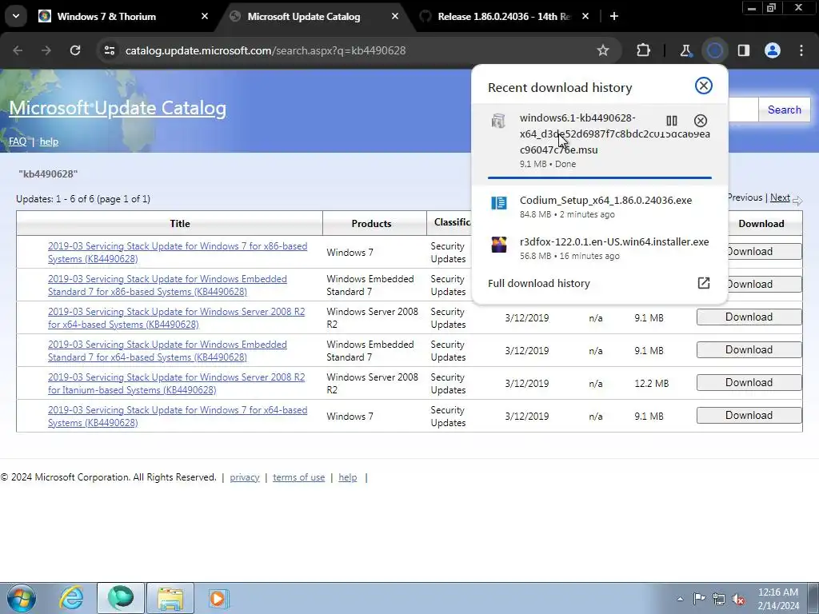Toggle the browser side panel icon
819x614 pixels.
[x=743, y=50]
